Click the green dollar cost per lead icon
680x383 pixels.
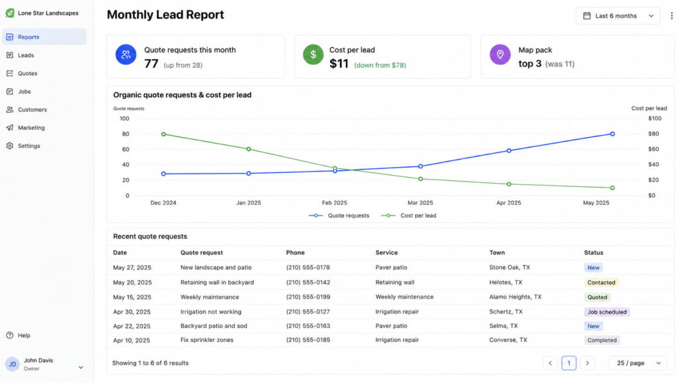[313, 55]
